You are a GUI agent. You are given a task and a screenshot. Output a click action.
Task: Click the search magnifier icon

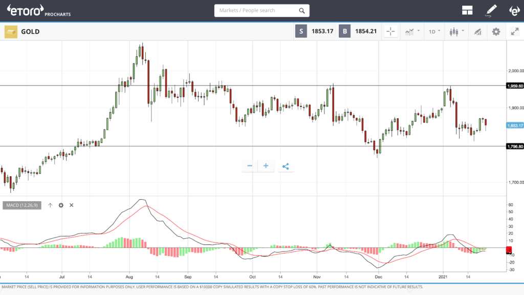click(x=302, y=11)
